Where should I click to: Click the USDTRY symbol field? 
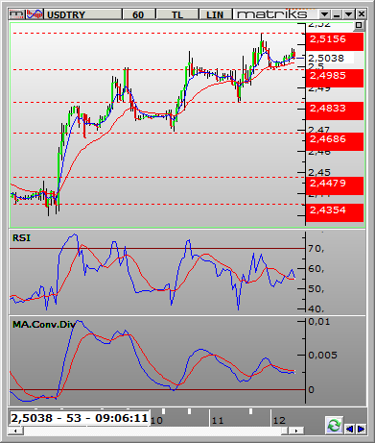82,14
